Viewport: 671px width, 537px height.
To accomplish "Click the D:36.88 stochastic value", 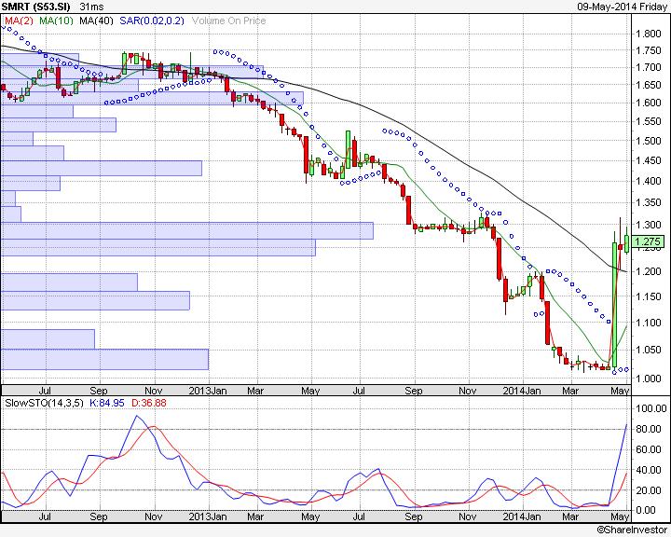I will [149, 403].
